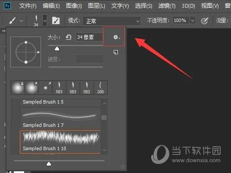Click the brush size slider handle
Viewport: 231px width, 173px height.
click(x=57, y=49)
